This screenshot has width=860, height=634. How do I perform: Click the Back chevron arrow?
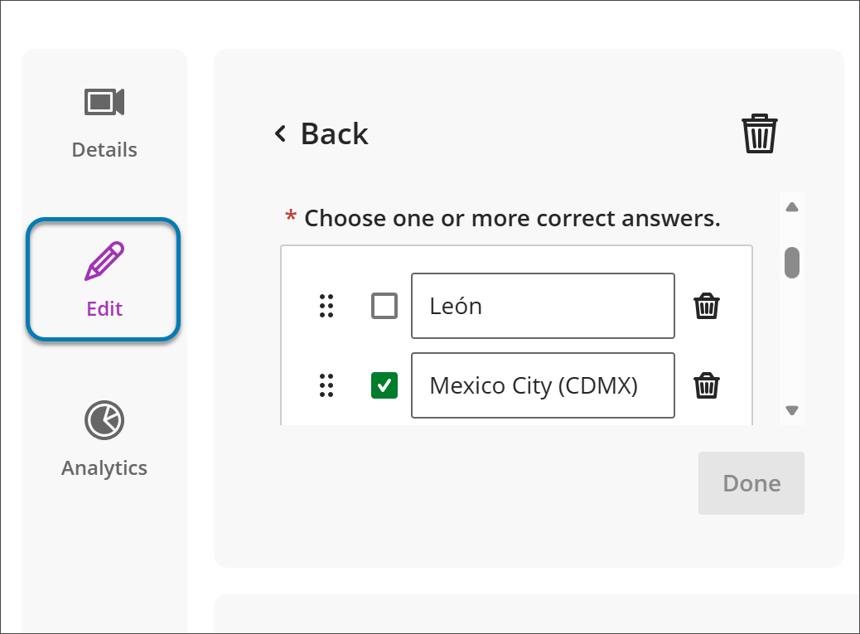279,133
